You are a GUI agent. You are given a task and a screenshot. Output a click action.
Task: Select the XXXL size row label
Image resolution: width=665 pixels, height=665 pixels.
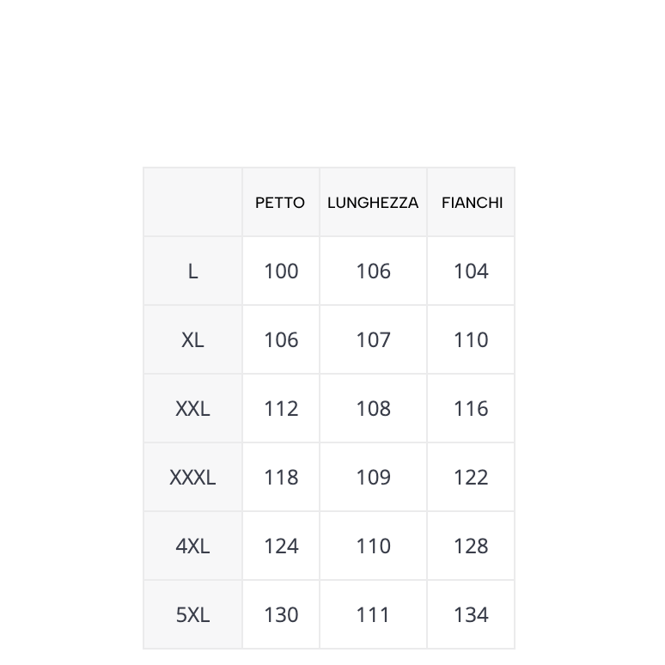click(x=193, y=477)
